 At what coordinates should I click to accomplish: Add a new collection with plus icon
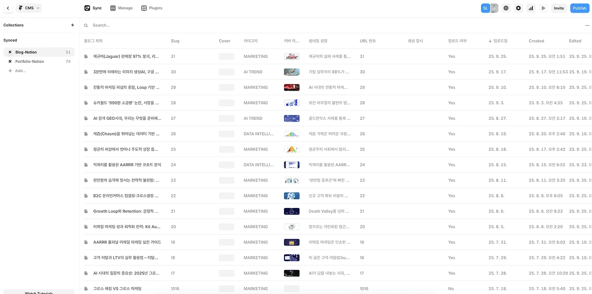(72, 25)
